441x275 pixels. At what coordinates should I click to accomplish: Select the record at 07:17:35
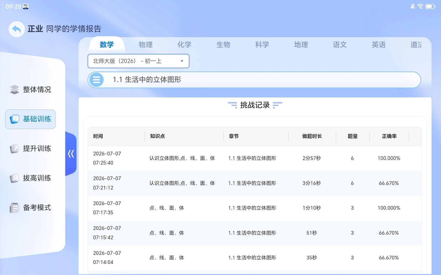pyautogui.click(x=255, y=208)
